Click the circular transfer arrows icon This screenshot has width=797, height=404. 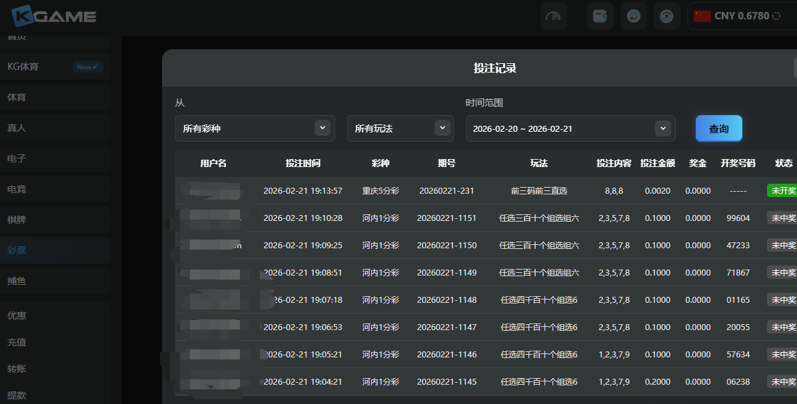(x=633, y=16)
